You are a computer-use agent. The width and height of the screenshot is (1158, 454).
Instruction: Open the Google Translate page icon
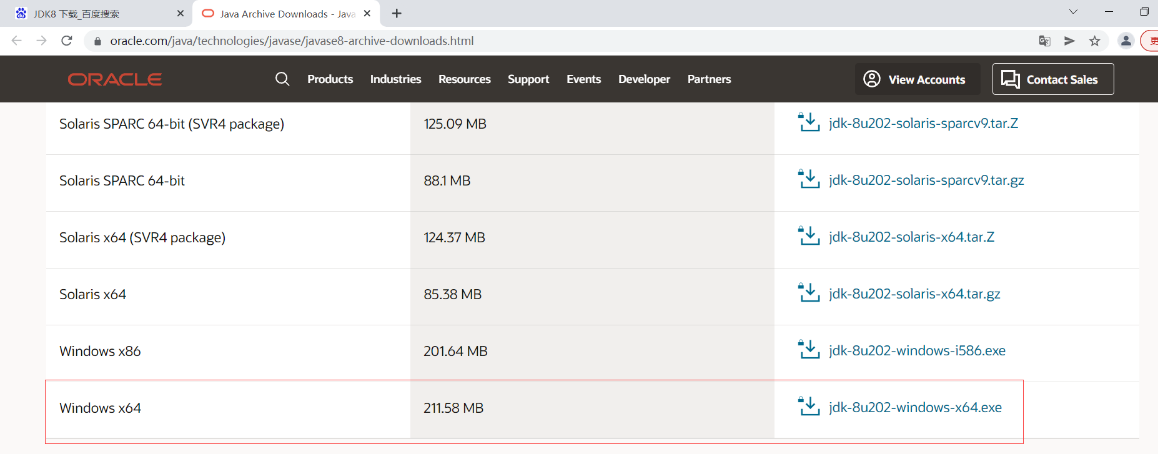tap(1044, 41)
